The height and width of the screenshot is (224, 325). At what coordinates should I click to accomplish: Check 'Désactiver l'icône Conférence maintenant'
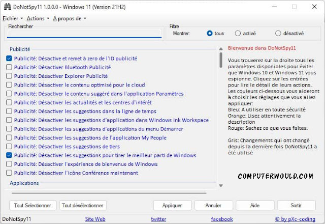9,173
